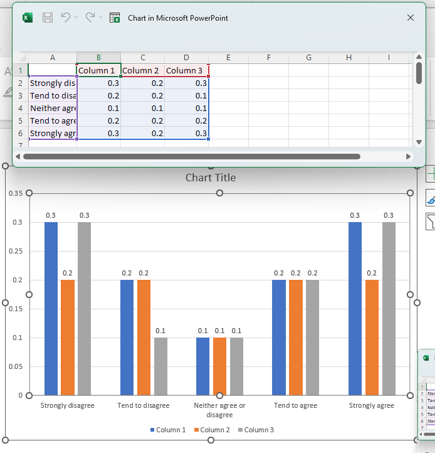This screenshot has height=453, width=435.
Task: Click vertical scrollbar down arrow in spreadsheet
Action: 419,142
